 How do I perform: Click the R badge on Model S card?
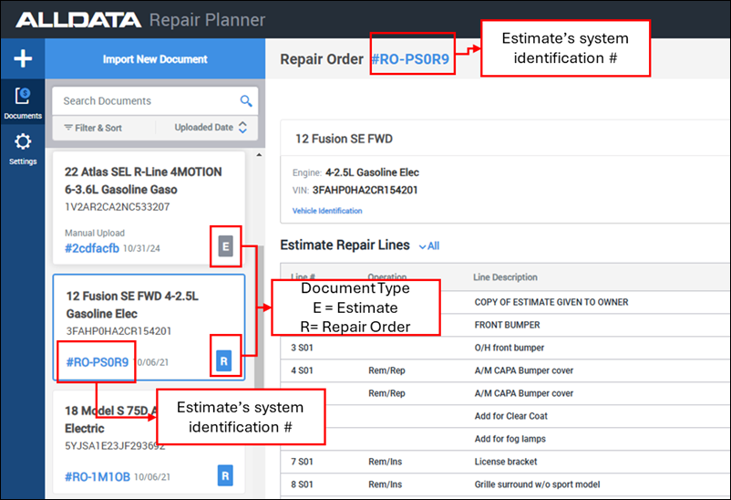[x=225, y=475]
